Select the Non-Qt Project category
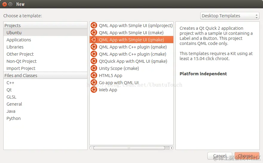 [45, 61]
